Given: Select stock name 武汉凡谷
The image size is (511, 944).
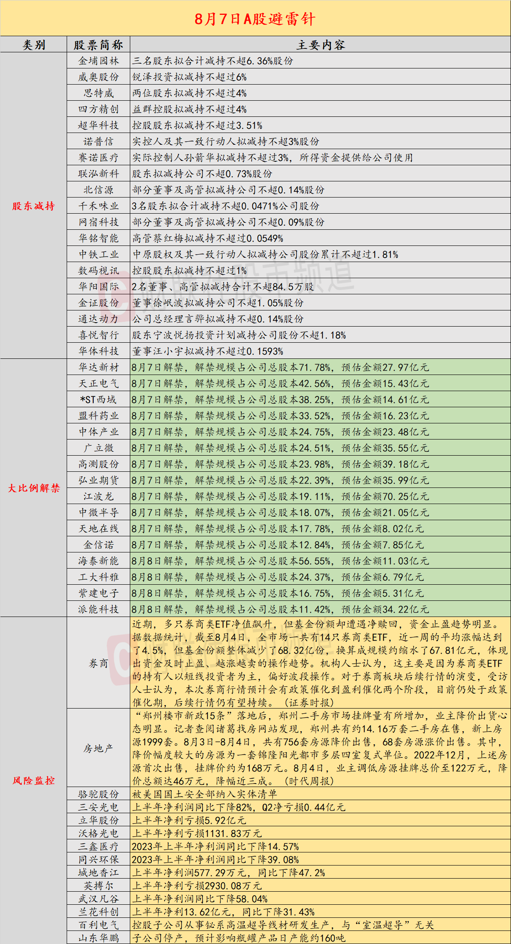Looking at the screenshot, I should (x=98, y=899).
